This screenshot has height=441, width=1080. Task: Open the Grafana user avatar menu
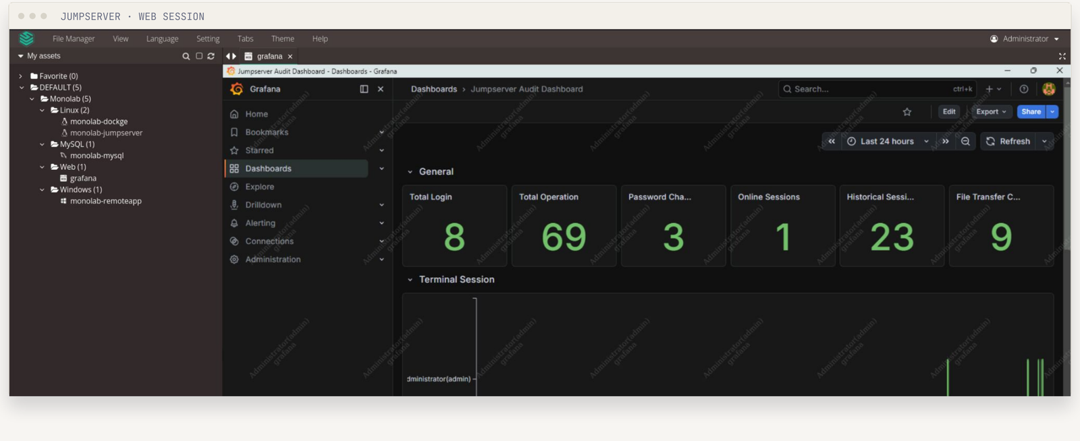pos(1049,89)
